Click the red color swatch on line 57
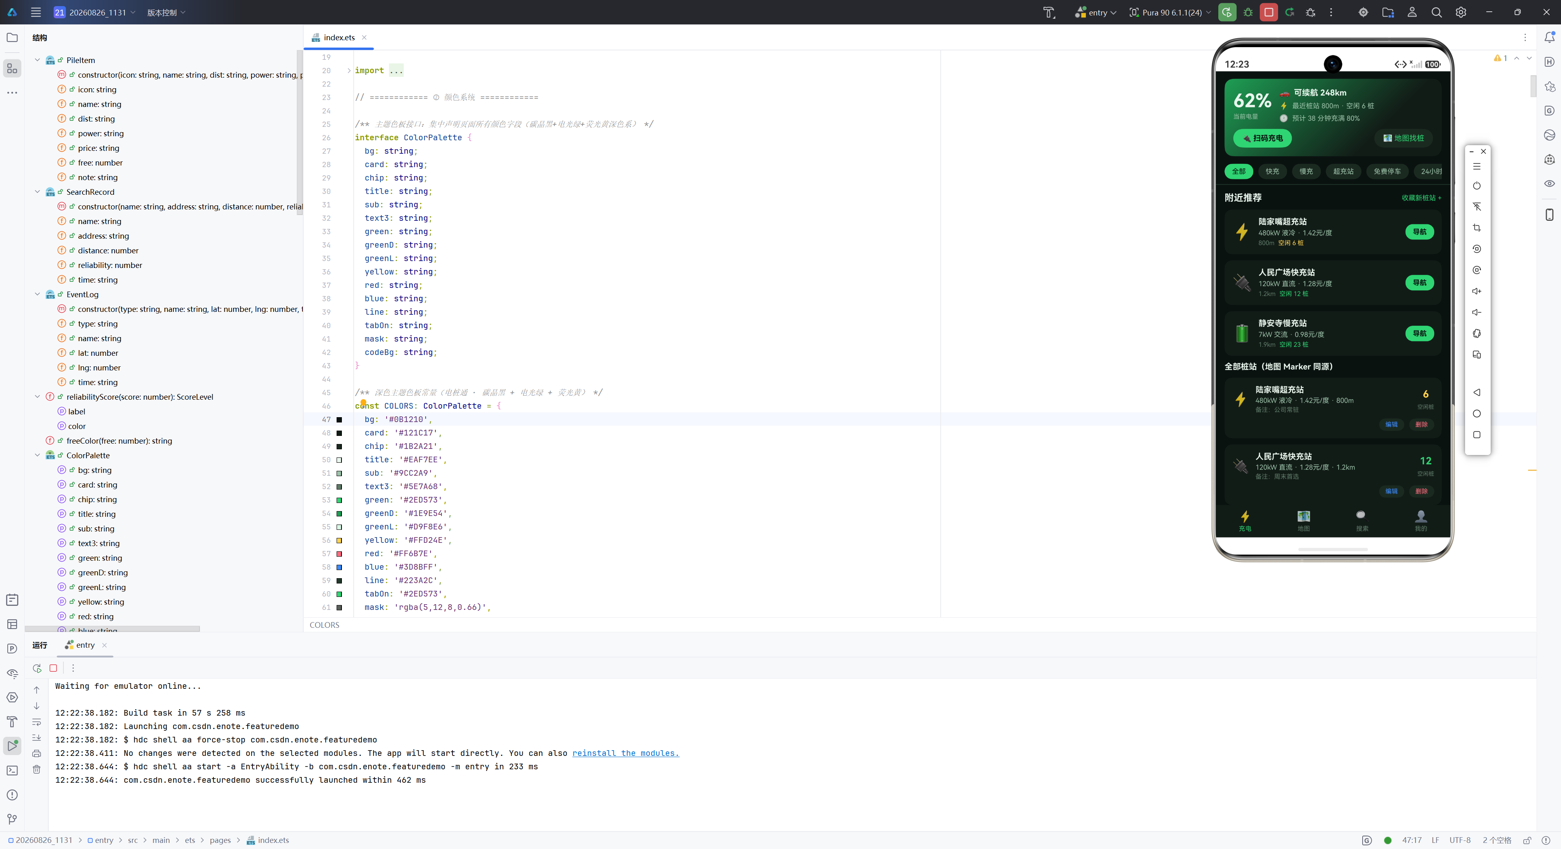The image size is (1561, 849). tap(339, 554)
